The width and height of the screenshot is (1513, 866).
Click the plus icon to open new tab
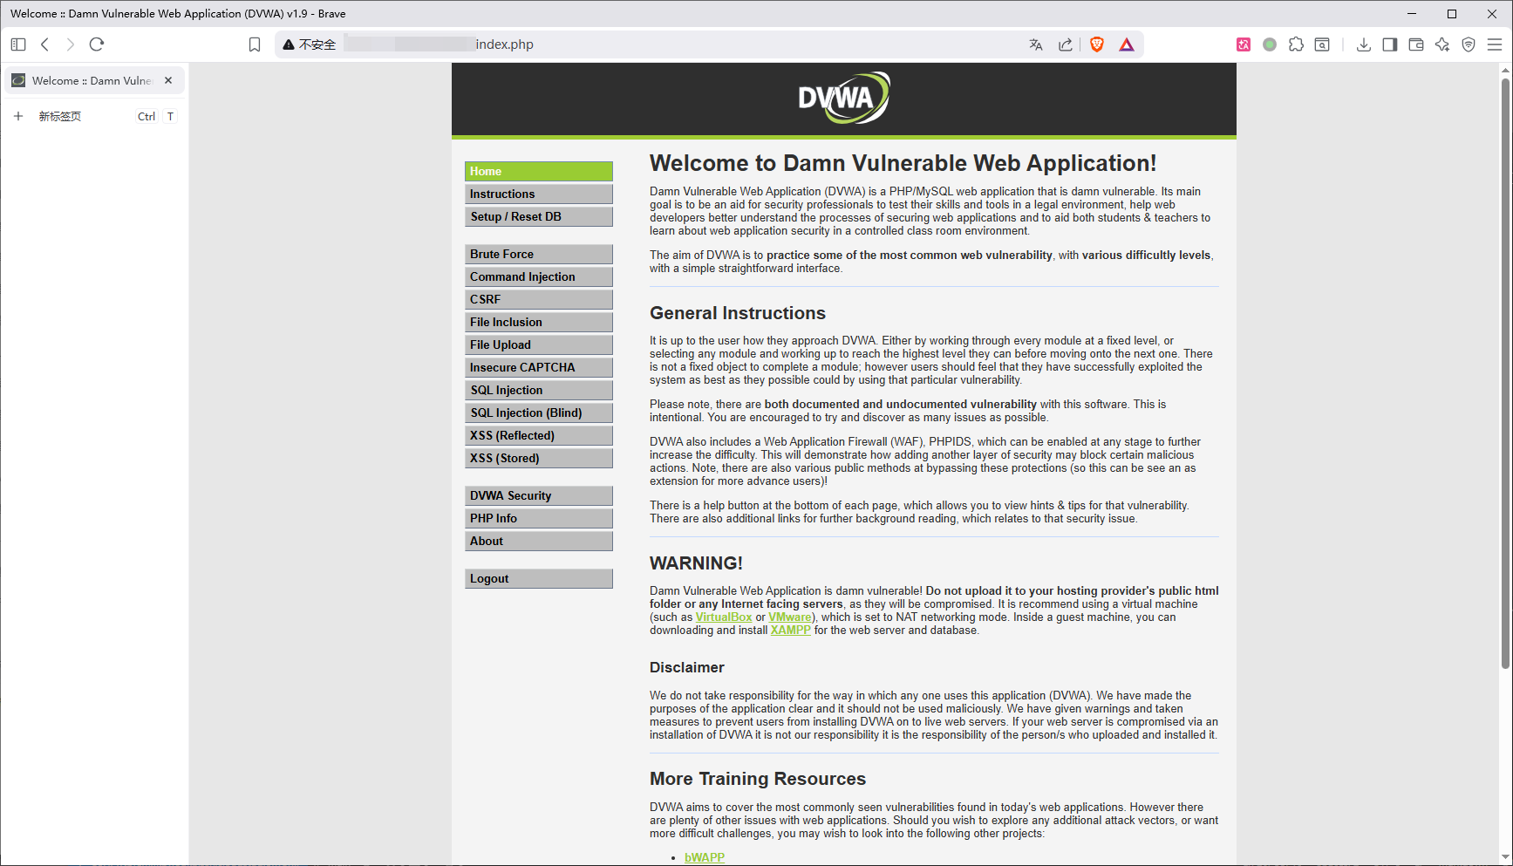18,116
